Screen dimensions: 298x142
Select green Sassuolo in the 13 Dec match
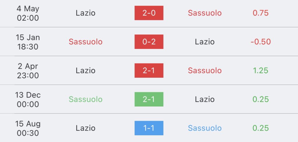(x=86, y=99)
